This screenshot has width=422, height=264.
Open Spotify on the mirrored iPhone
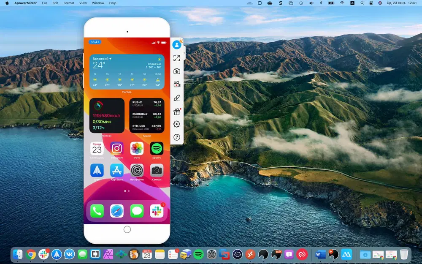(x=157, y=149)
